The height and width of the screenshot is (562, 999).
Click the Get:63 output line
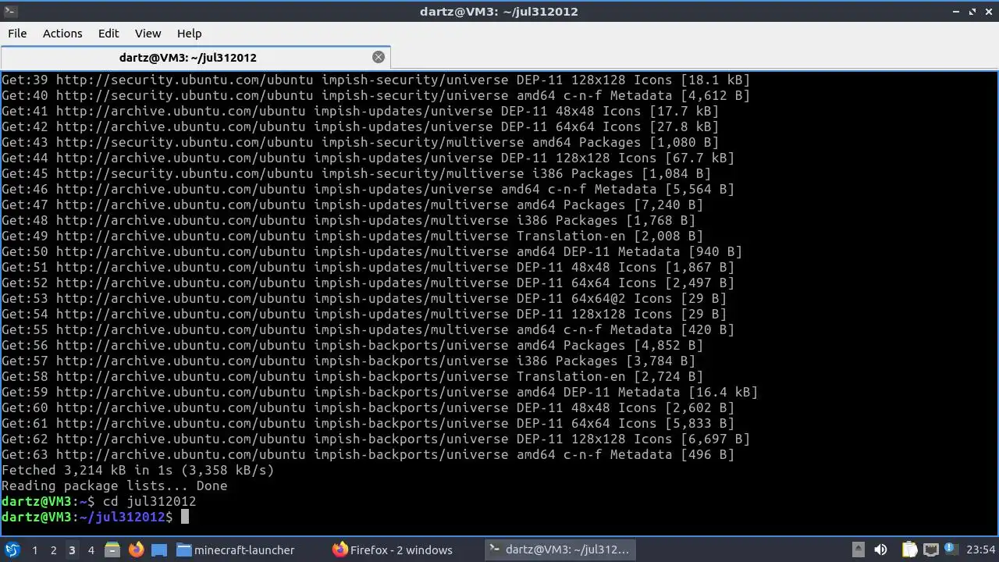coord(368,454)
